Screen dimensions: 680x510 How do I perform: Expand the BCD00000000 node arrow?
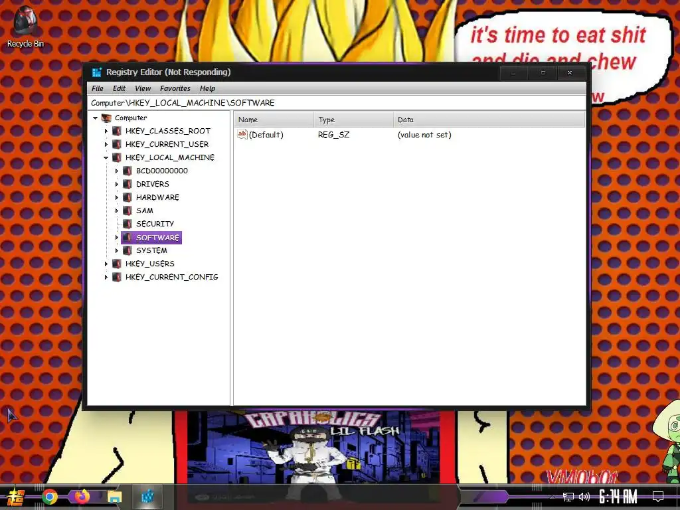click(117, 171)
